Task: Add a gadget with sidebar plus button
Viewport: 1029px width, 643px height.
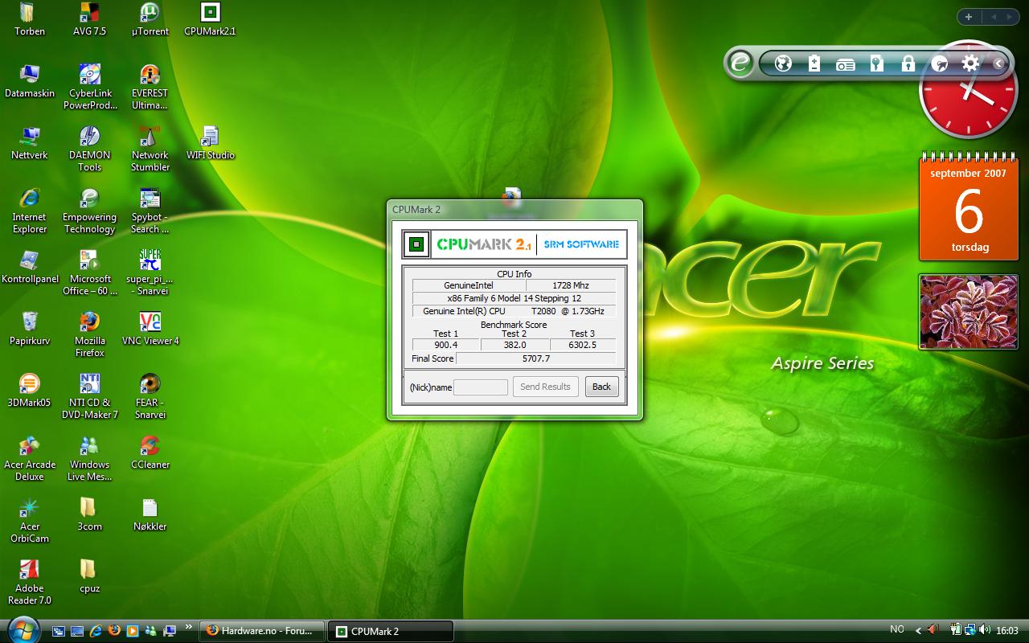Action: coord(969,17)
